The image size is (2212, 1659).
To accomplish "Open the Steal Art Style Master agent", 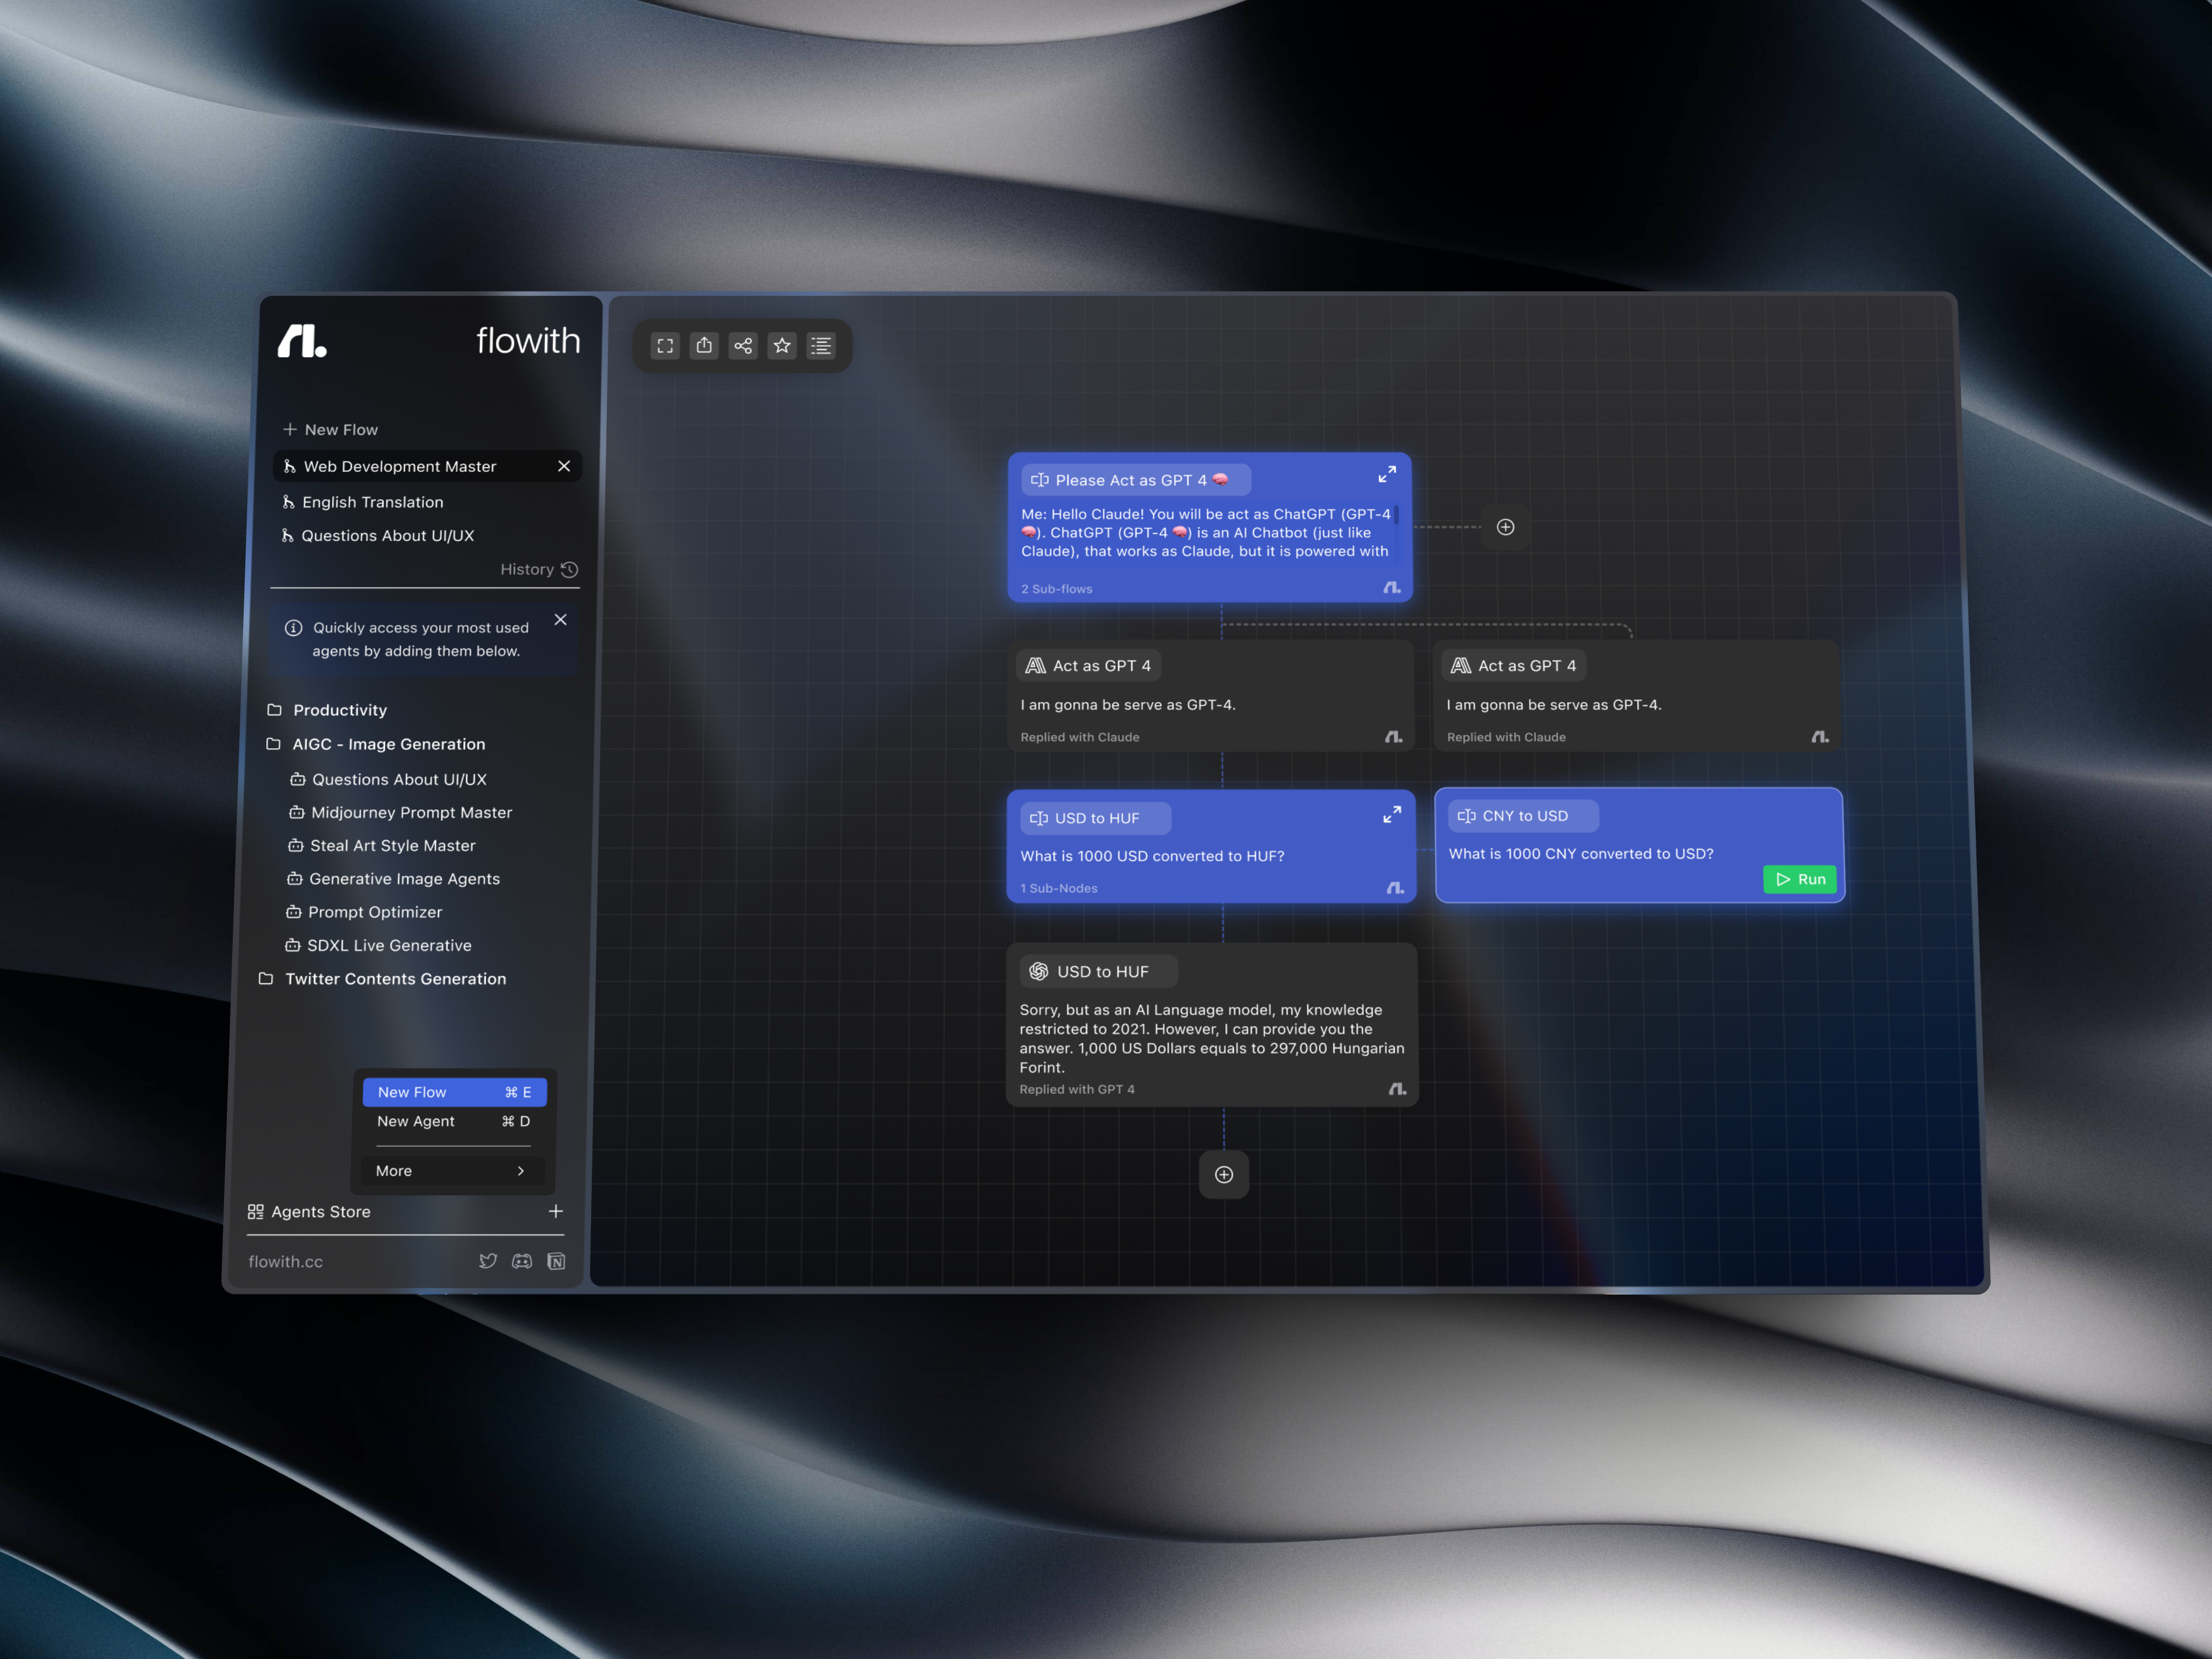I will click(x=382, y=846).
